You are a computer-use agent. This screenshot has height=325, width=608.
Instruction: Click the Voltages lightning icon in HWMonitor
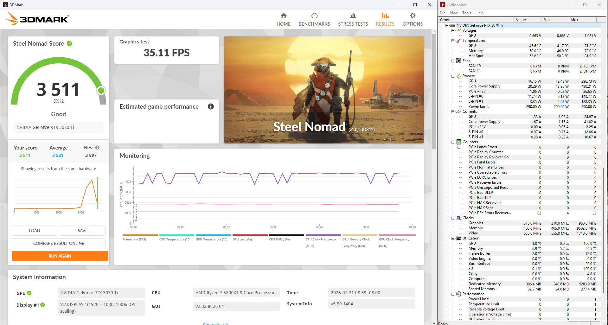[458, 30]
